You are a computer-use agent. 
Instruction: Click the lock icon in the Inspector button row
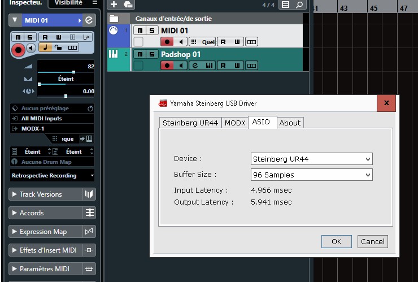(x=58, y=48)
